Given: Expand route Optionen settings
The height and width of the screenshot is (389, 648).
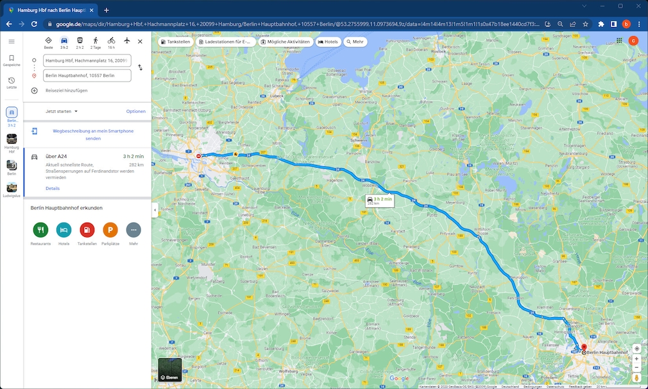Looking at the screenshot, I should click(x=135, y=111).
